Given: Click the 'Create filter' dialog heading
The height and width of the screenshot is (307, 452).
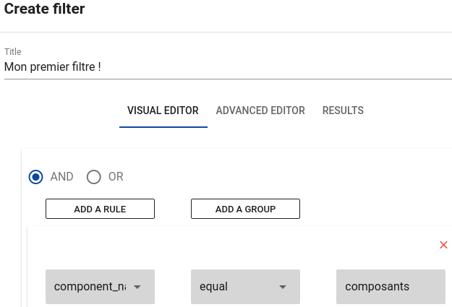Looking at the screenshot, I should point(45,10).
